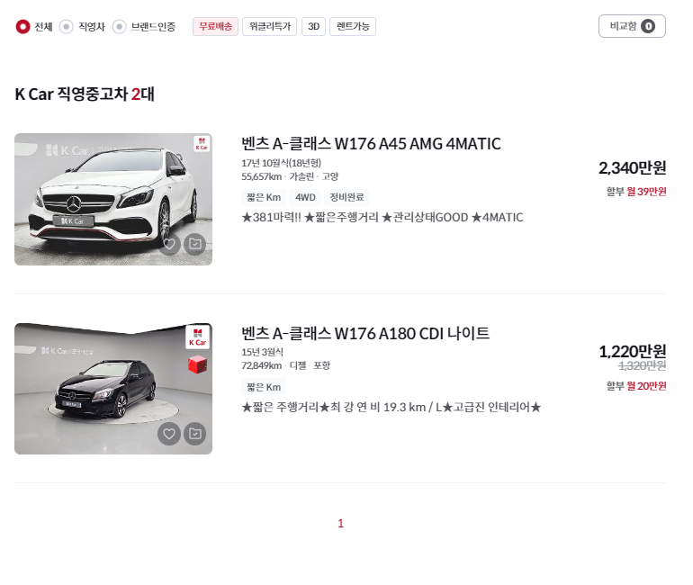Open 벤츠 A-클래스 W176 A45 AMG 4MATIC listing
This screenshot has width=693, height=585.
(371, 144)
